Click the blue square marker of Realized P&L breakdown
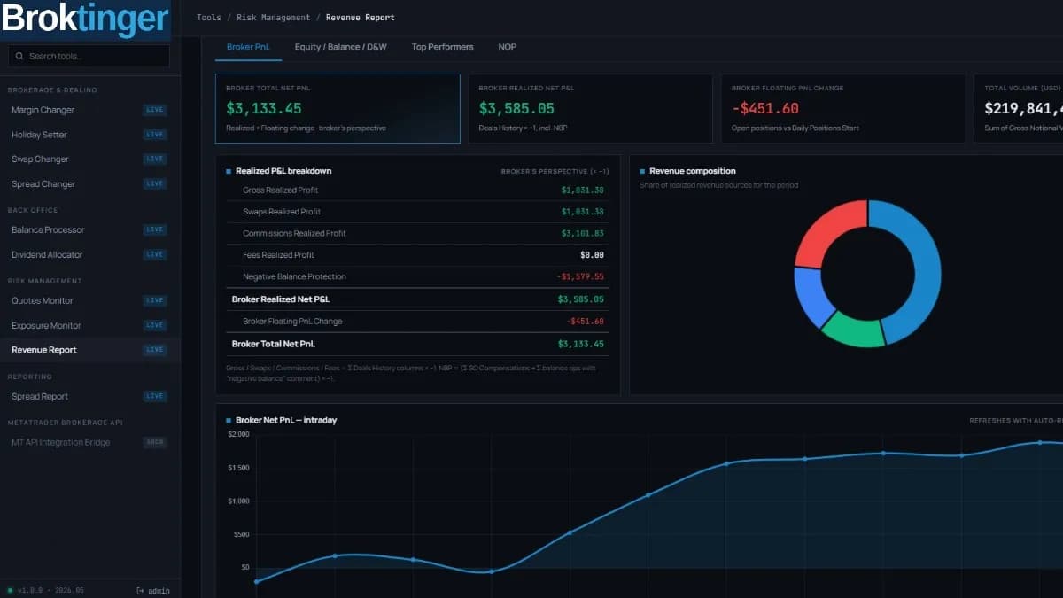 [229, 171]
